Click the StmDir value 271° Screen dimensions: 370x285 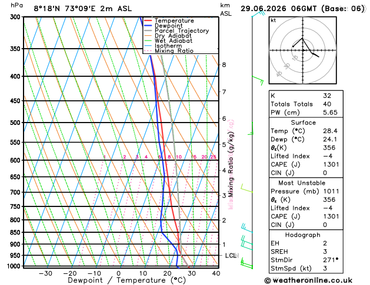click(x=331, y=260)
